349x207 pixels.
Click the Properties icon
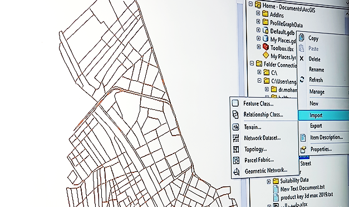click(303, 150)
